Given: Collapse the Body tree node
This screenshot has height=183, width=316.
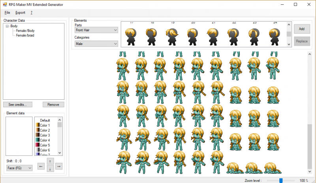Looking at the screenshot, I should click(x=7, y=26).
